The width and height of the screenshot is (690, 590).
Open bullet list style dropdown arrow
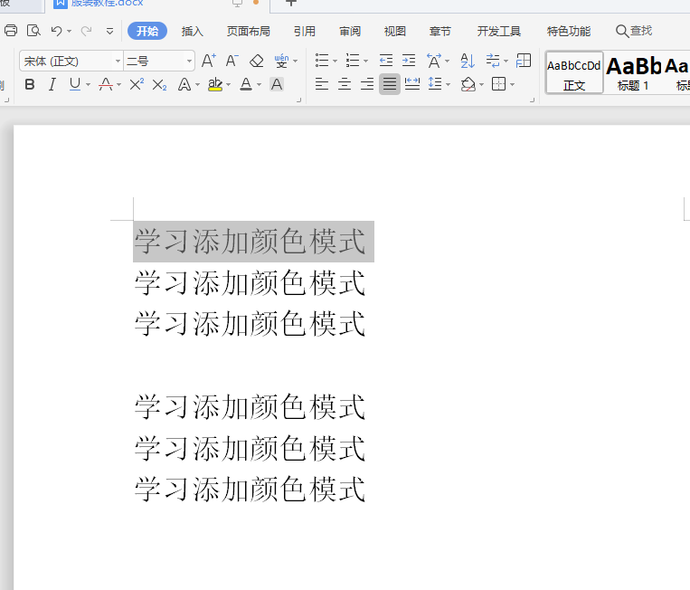[335, 62]
